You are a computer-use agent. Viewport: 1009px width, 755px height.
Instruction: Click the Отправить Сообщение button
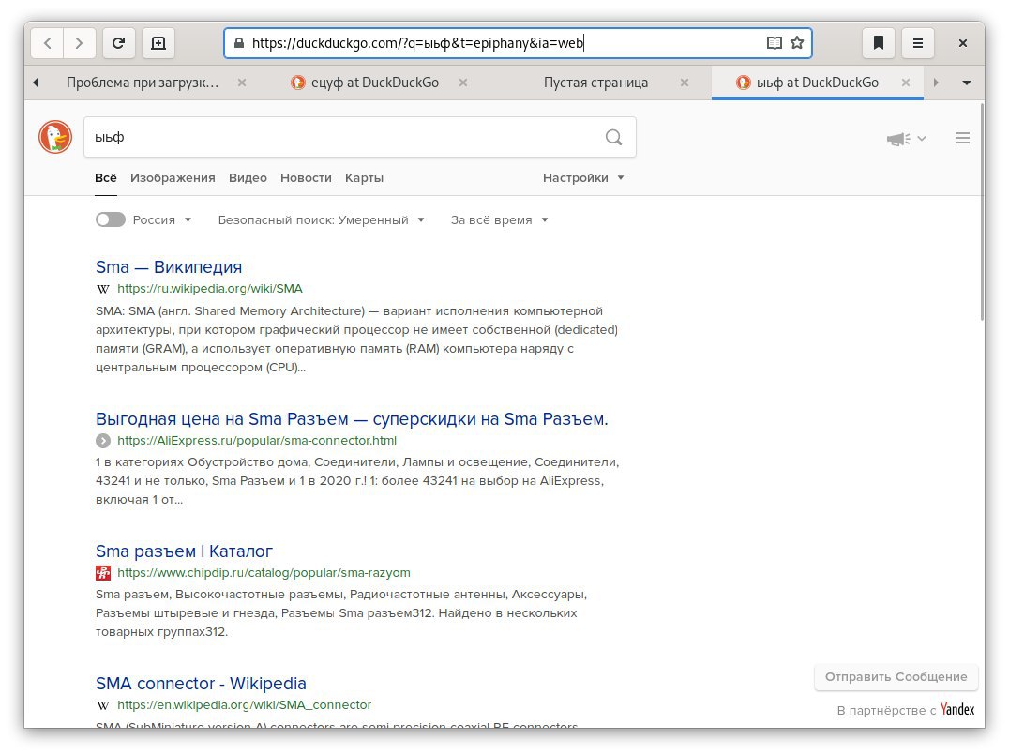[896, 677]
